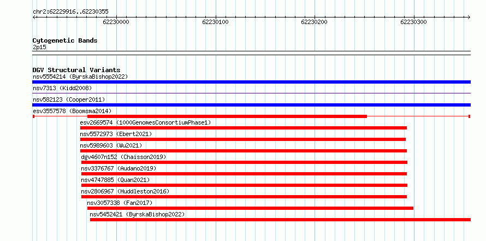Select the red nsv3376767 variant bar
This screenshot has height=241, width=486.
point(244,174)
